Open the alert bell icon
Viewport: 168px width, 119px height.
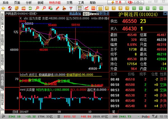coord(64,8)
